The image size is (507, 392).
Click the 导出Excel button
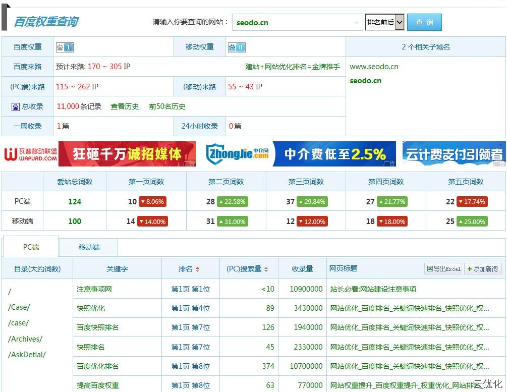[443, 269]
